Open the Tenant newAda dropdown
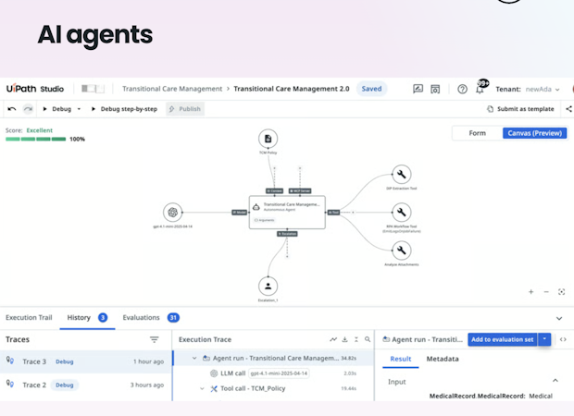 pyautogui.click(x=543, y=89)
